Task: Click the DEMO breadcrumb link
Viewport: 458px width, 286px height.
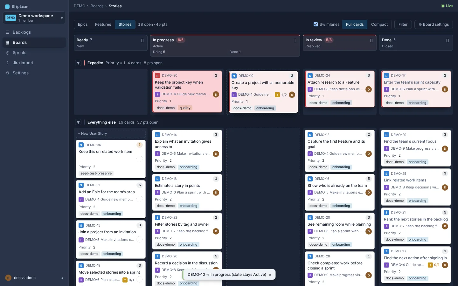Action: tap(80, 6)
